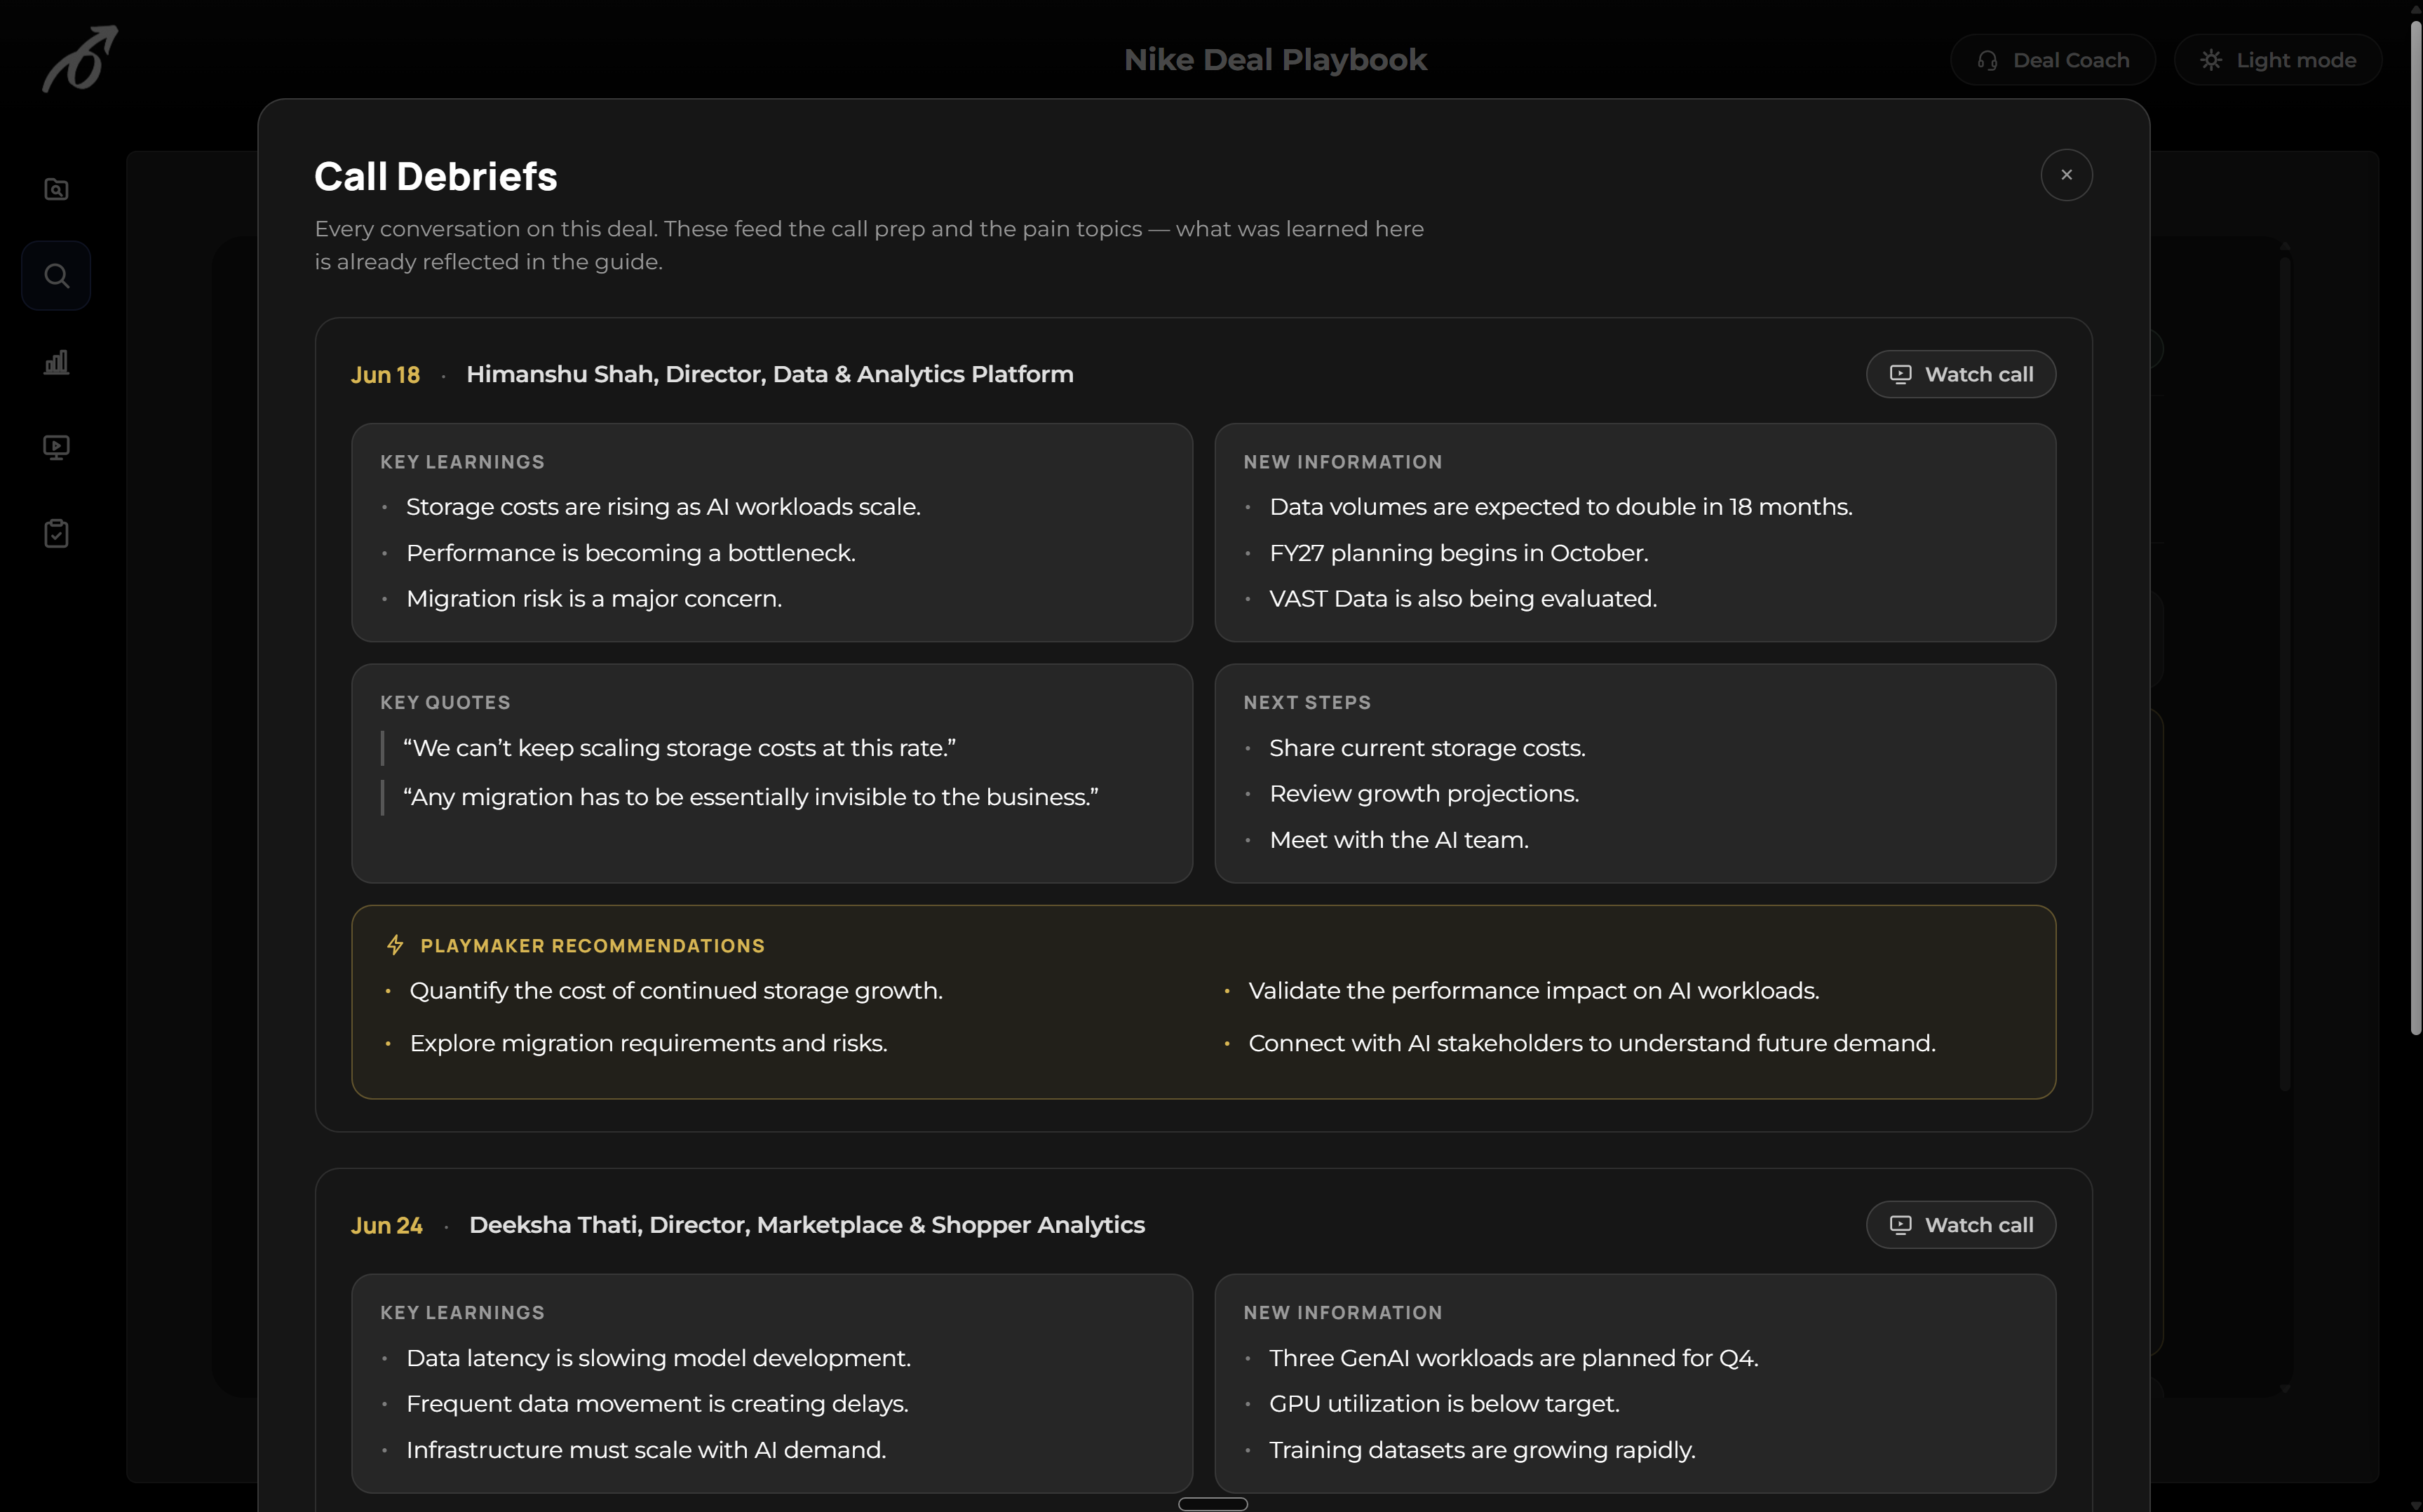This screenshot has width=2423, height=1512.
Task: Click 'Data latency is slowing model development.'
Action: [x=658, y=1358]
